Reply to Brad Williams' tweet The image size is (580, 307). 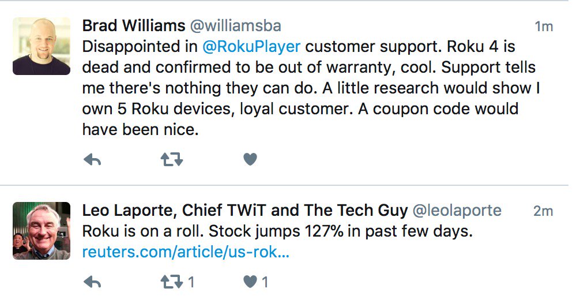[x=92, y=160]
